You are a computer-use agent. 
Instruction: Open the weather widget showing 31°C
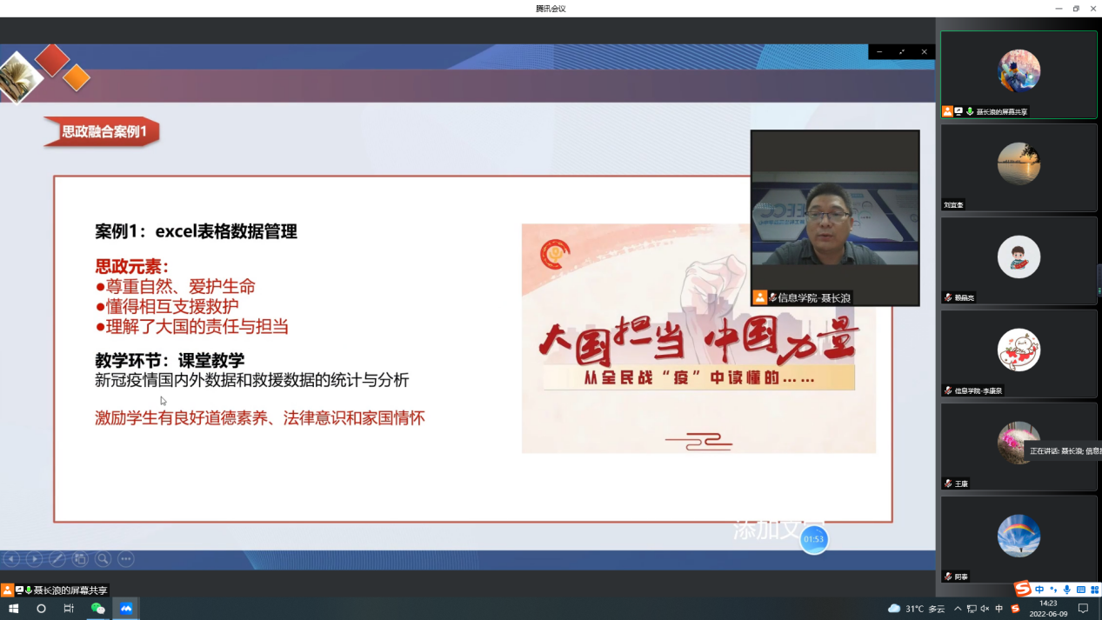(x=916, y=609)
